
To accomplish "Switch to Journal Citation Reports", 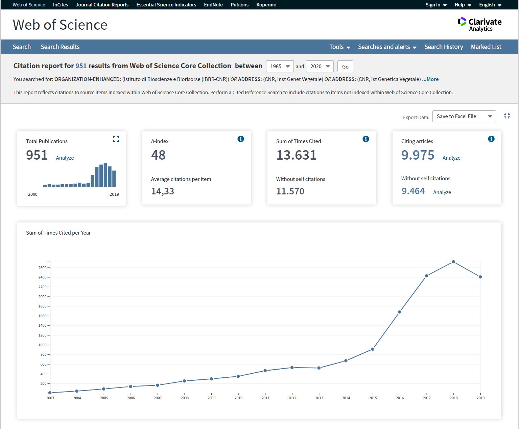I will pos(102,5).
